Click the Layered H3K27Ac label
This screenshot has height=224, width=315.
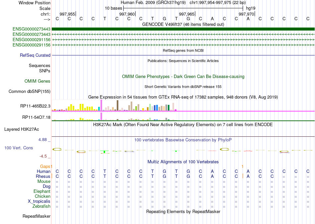(x=22, y=129)
